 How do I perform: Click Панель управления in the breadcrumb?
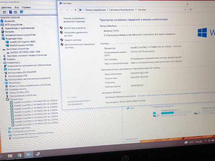click(x=95, y=10)
